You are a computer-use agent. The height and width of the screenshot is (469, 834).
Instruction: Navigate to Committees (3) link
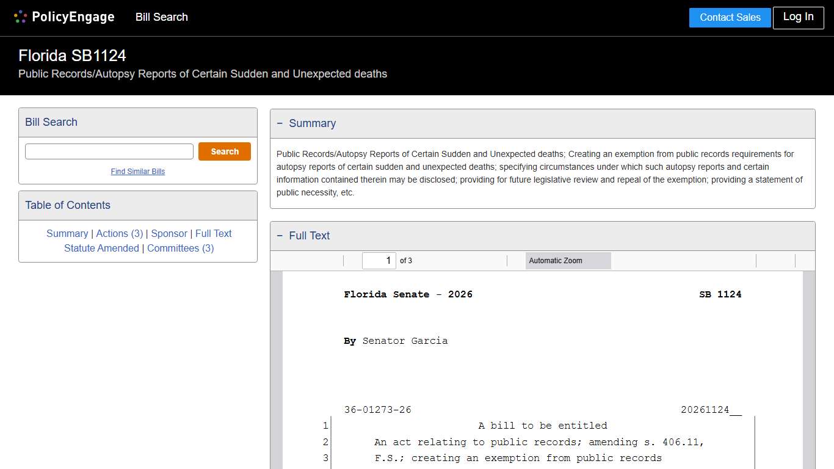point(181,248)
